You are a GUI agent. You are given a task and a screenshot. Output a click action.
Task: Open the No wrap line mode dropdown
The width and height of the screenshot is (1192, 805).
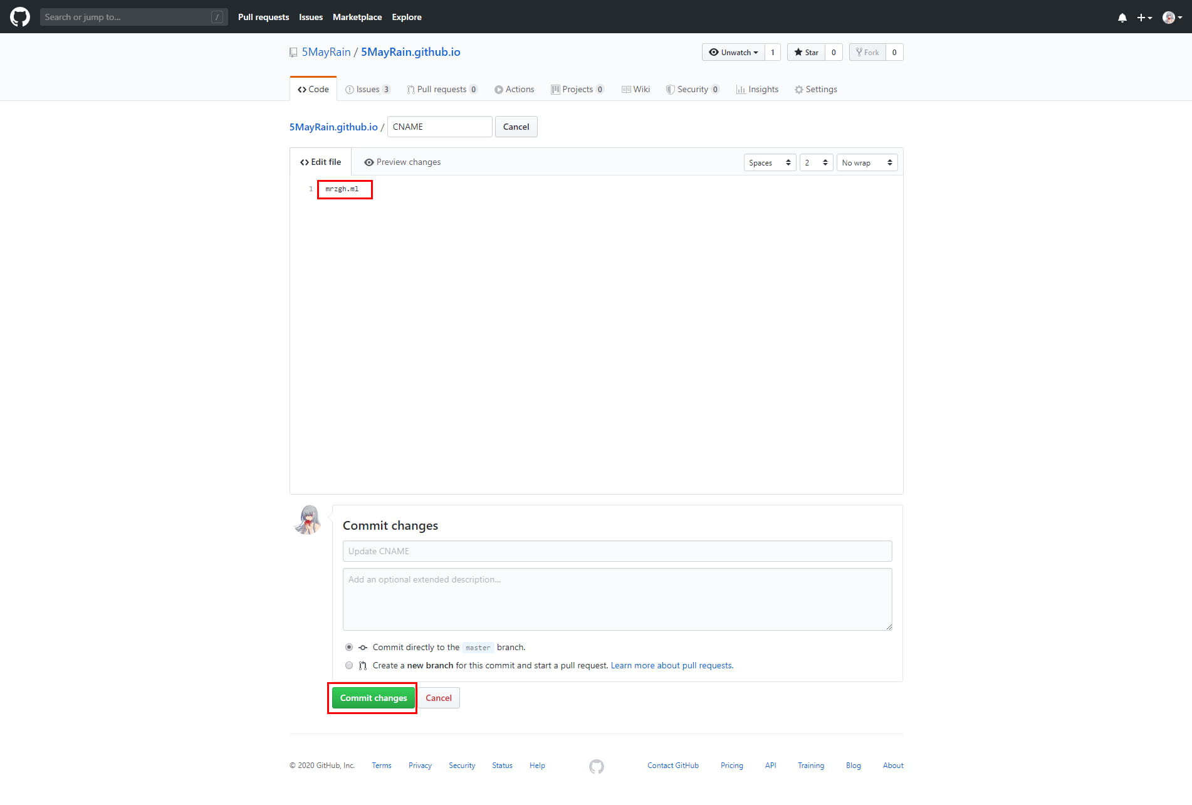tap(867, 163)
